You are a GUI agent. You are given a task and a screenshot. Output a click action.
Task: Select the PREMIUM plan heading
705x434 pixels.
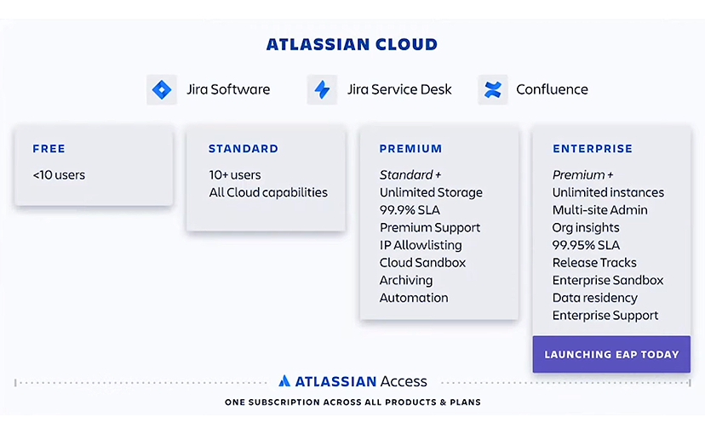click(410, 149)
